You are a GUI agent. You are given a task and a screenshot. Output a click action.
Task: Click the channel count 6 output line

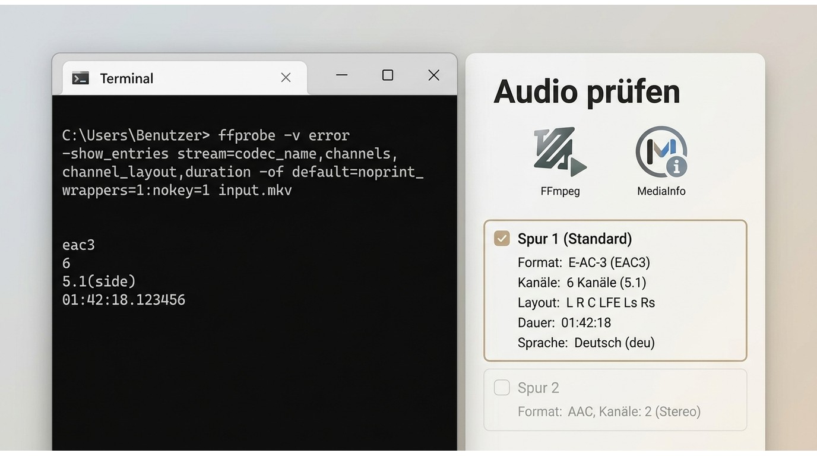(x=66, y=263)
